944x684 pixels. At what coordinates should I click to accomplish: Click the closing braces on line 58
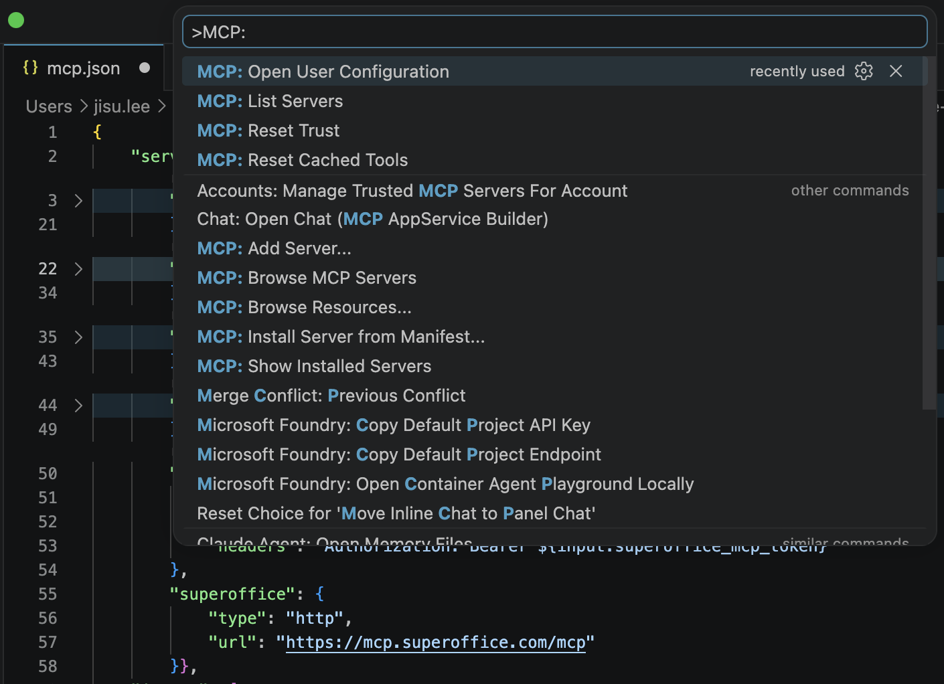click(179, 667)
